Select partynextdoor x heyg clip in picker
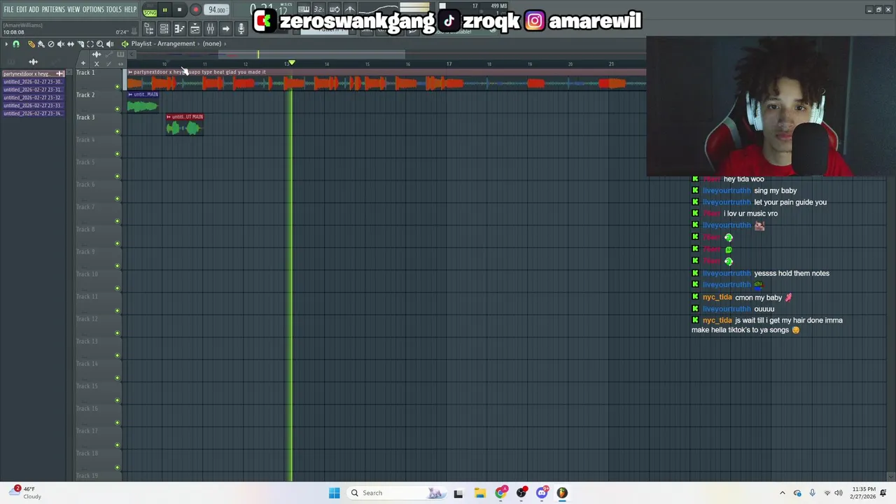The image size is (896, 504). (x=34, y=73)
